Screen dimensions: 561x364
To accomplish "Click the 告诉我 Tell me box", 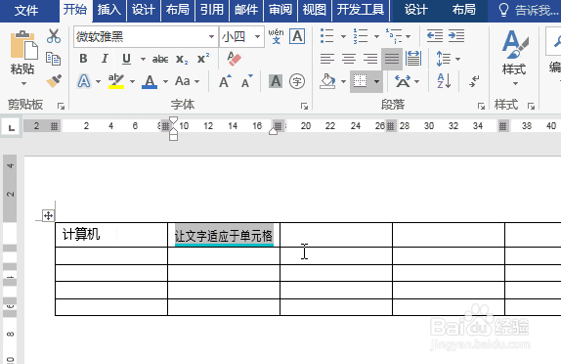I will tap(529, 10).
